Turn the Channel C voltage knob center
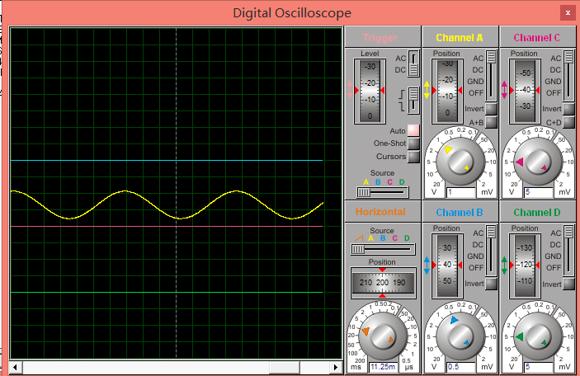This screenshot has width=580, height=376. pos(538,162)
